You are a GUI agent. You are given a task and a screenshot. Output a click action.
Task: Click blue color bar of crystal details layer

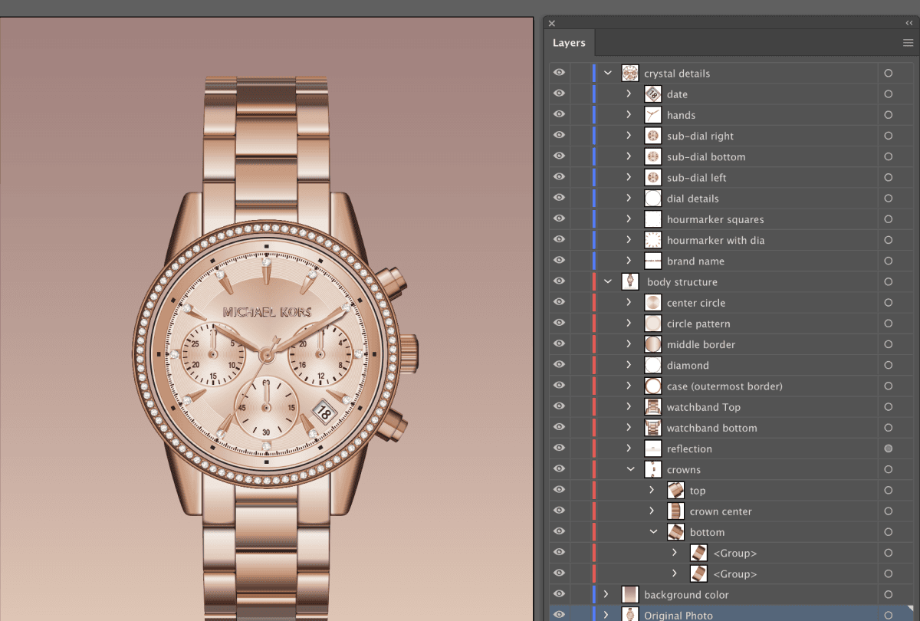(x=594, y=73)
